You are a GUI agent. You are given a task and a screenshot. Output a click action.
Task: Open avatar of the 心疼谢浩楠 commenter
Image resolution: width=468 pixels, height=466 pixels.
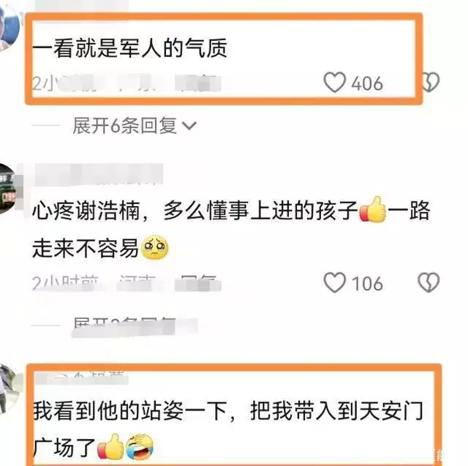pyautogui.click(x=9, y=189)
